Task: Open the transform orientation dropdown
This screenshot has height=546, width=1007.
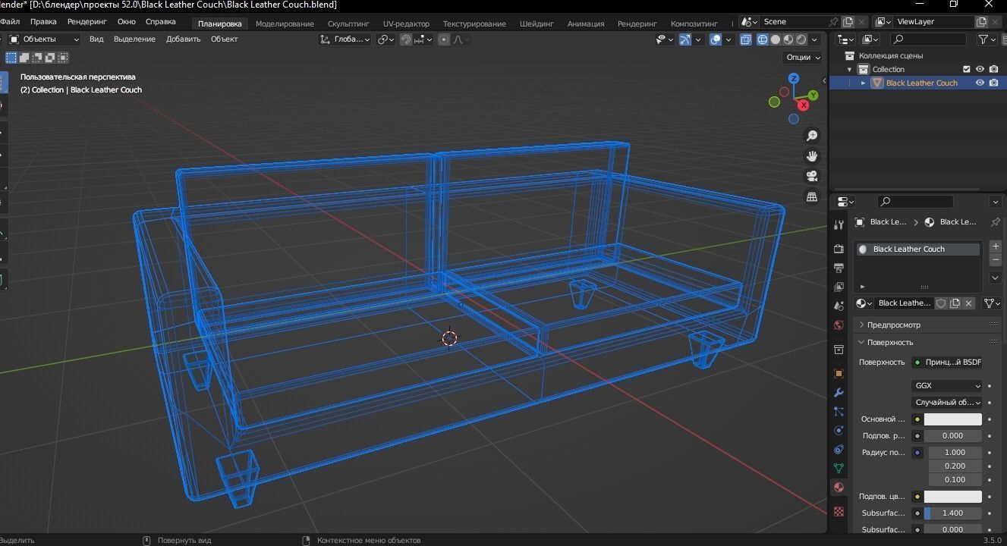Action: click(x=345, y=39)
